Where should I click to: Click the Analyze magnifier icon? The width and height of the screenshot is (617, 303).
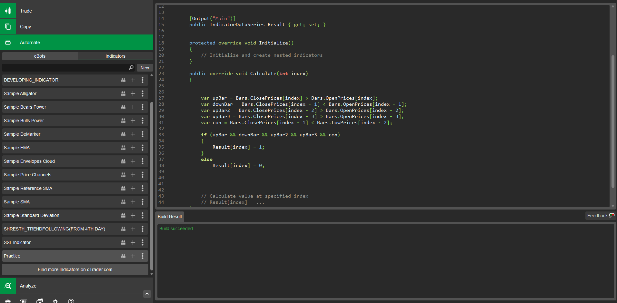[x=8, y=286]
